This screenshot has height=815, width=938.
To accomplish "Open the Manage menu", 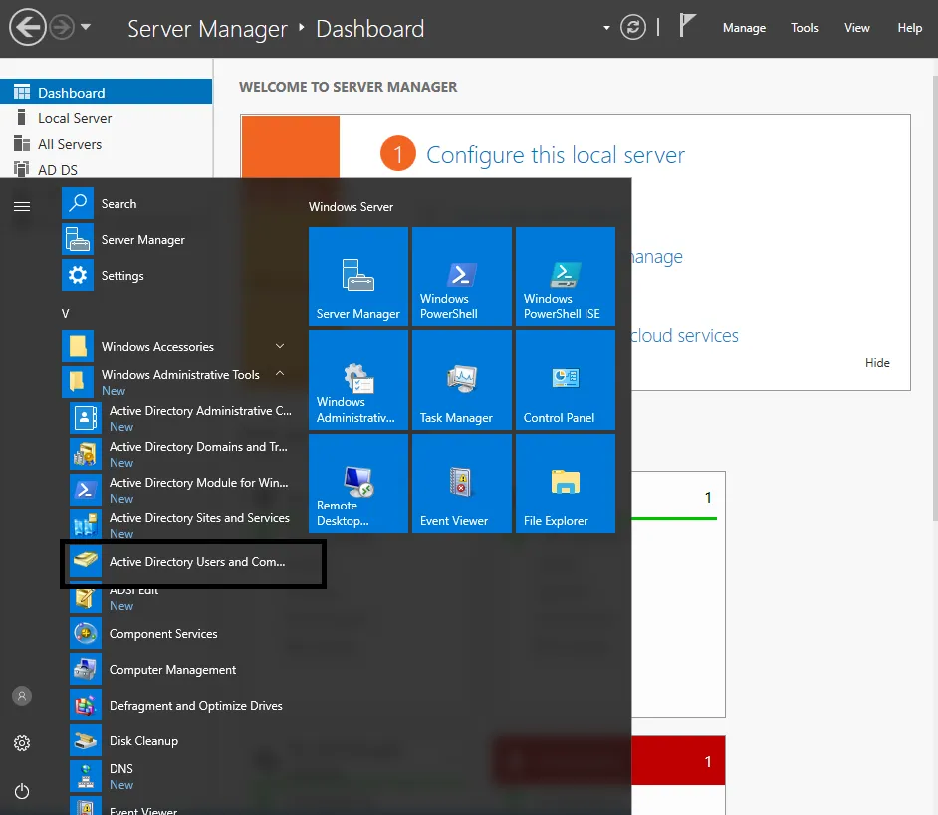I will (x=744, y=28).
